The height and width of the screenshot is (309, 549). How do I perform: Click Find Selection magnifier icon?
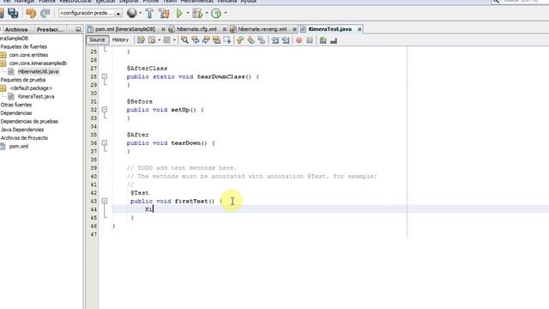tap(184, 40)
